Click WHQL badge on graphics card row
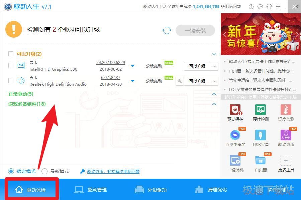 (x=169, y=63)
